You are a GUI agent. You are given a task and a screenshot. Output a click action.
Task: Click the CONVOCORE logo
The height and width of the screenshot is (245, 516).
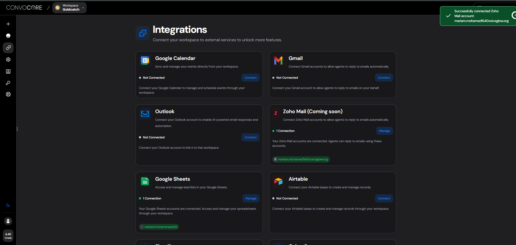pos(24,8)
